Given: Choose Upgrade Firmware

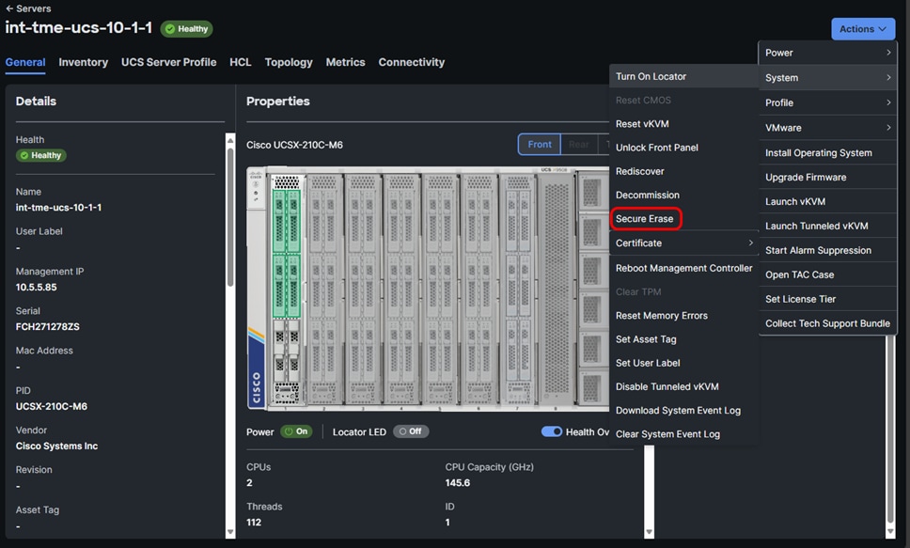Looking at the screenshot, I should [827, 178].
